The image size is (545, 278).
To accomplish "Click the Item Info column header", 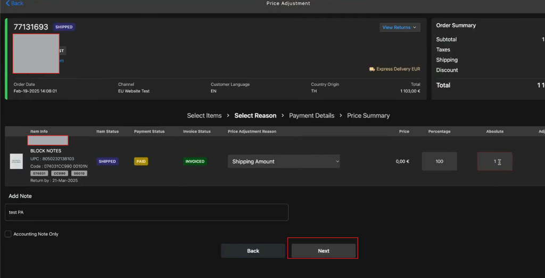I will (39, 132).
